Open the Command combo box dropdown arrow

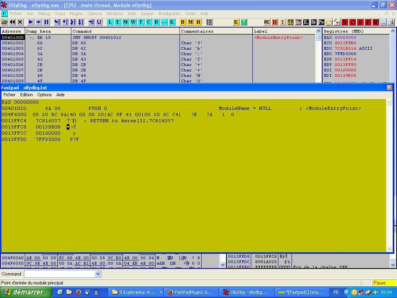pos(98,274)
